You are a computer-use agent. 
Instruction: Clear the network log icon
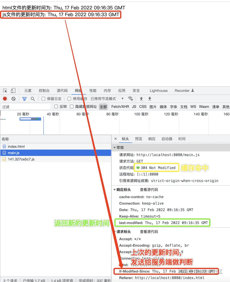(x=14, y=99)
